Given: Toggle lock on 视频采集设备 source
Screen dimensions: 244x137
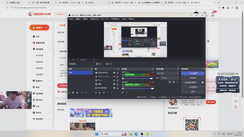Looking at the screenshot, I should click(117, 73).
